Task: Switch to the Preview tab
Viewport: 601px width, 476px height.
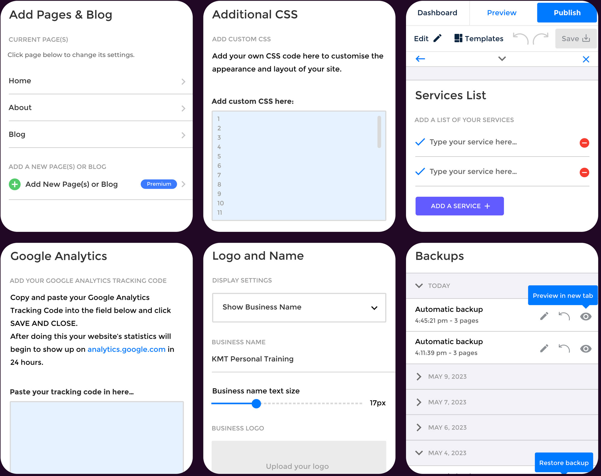Action: point(502,13)
